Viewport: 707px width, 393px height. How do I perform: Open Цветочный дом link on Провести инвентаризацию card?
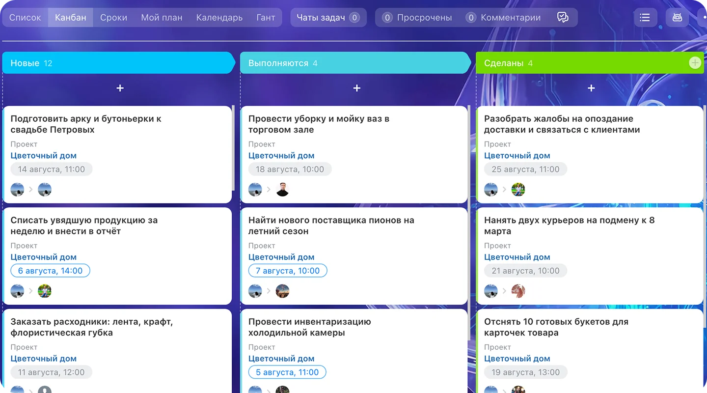281,359
